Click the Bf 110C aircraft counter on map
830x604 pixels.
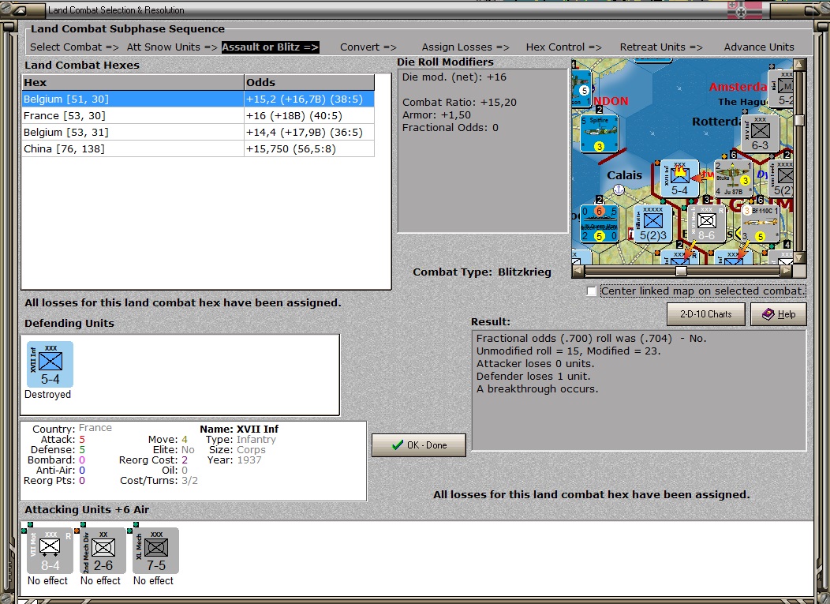coord(760,223)
